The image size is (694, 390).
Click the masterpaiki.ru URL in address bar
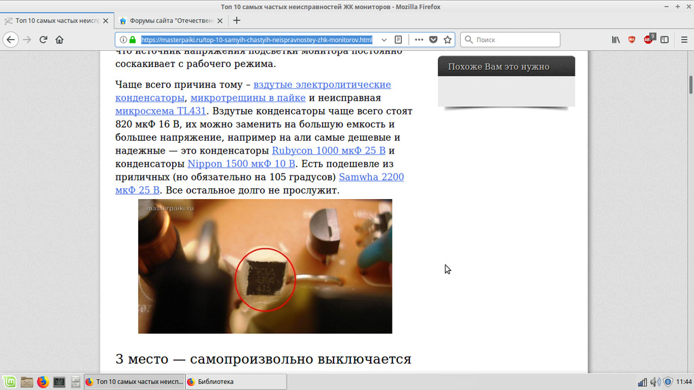(x=257, y=40)
